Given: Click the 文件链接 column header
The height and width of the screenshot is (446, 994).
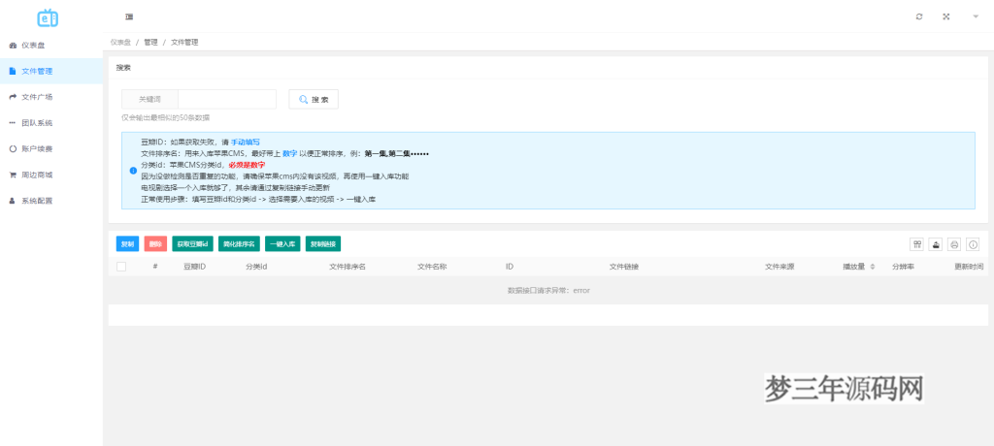Looking at the screenshot, I should [624, 267].
